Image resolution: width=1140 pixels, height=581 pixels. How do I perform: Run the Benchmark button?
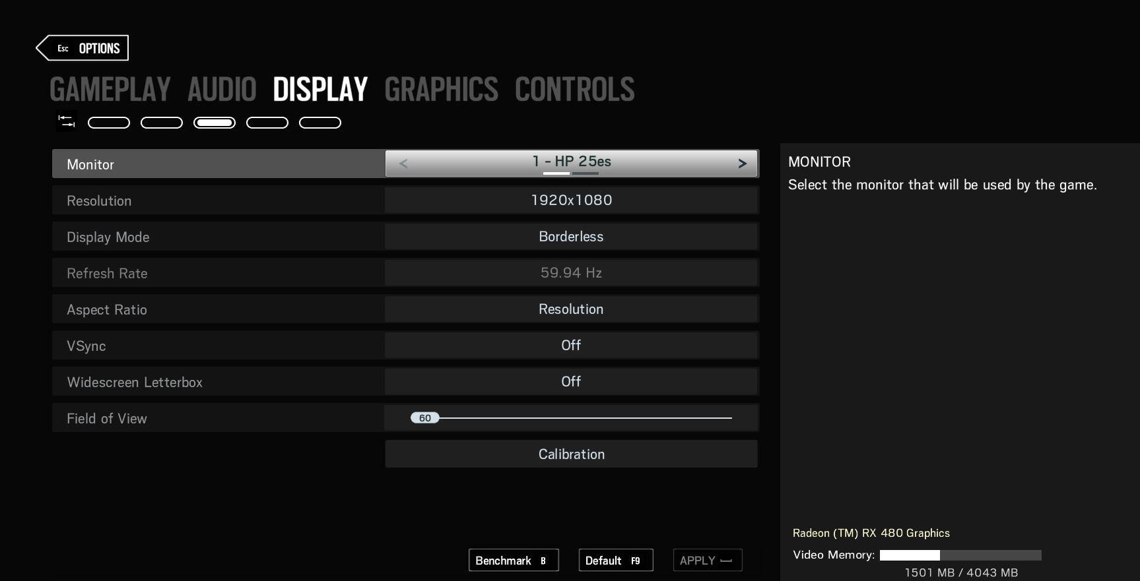click(x=514, y=561)
